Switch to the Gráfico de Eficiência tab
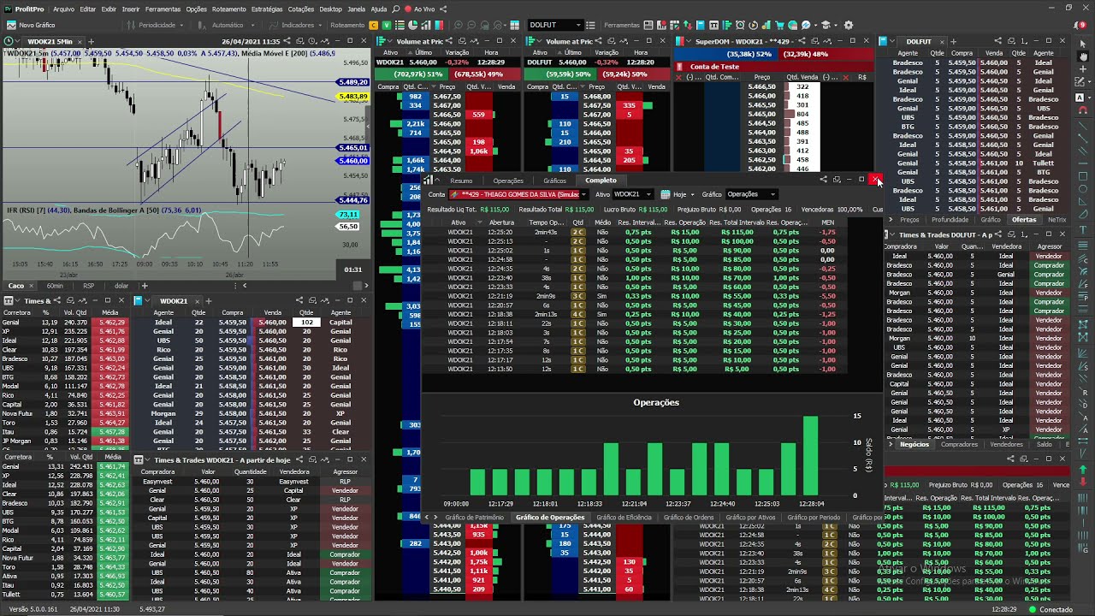 pyautogui.click(x=624, y=517)
